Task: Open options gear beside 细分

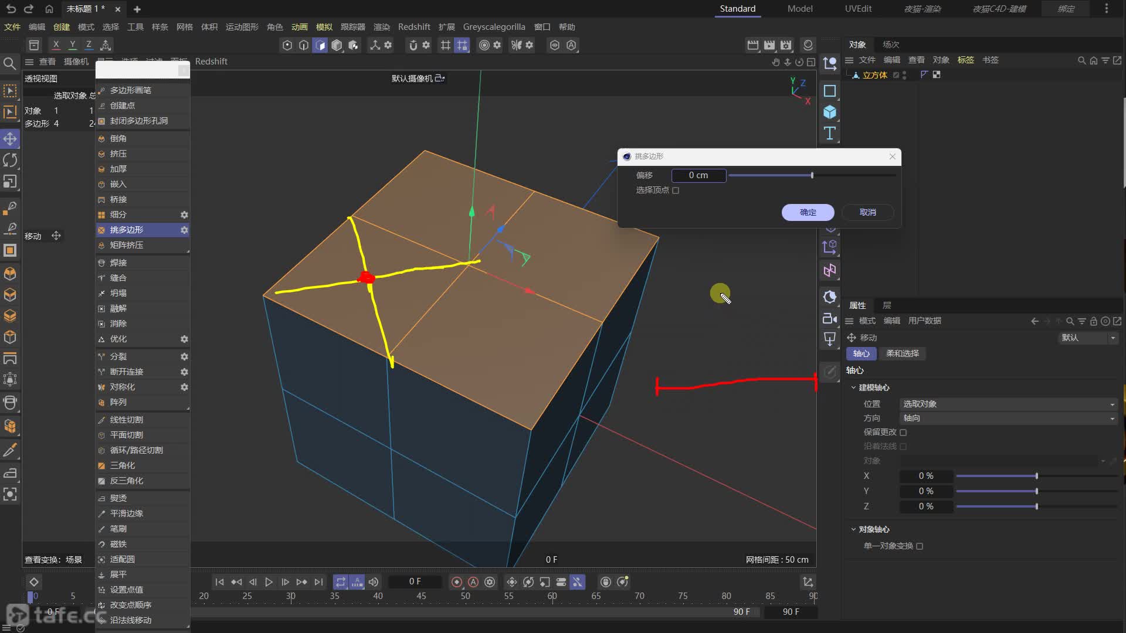Action: point(184,215)
